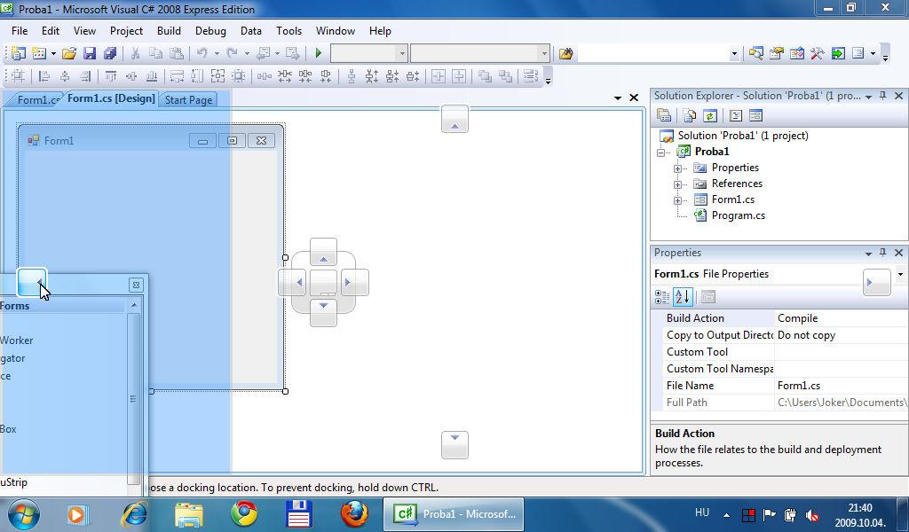The width and height of the screenshot is (909, 532).
Task: Open the Toolbox hammer-and-wrench icon
Action: 817,54
